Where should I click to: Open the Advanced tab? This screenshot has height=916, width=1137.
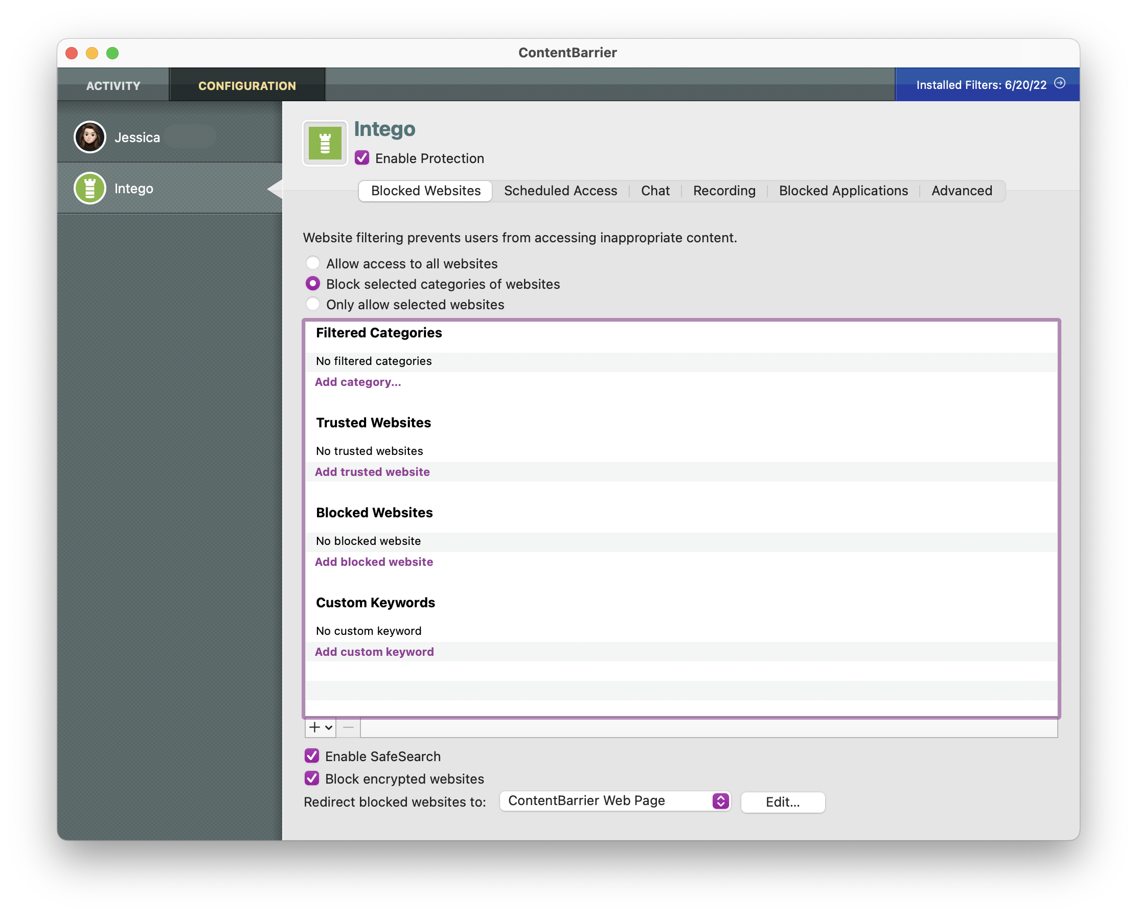[x=962, y=191]
